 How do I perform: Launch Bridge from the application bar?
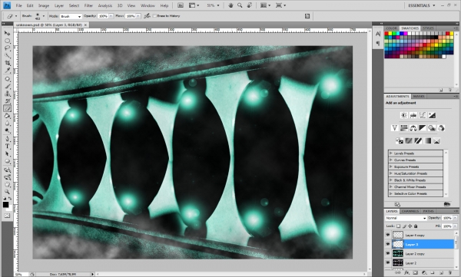181,5
